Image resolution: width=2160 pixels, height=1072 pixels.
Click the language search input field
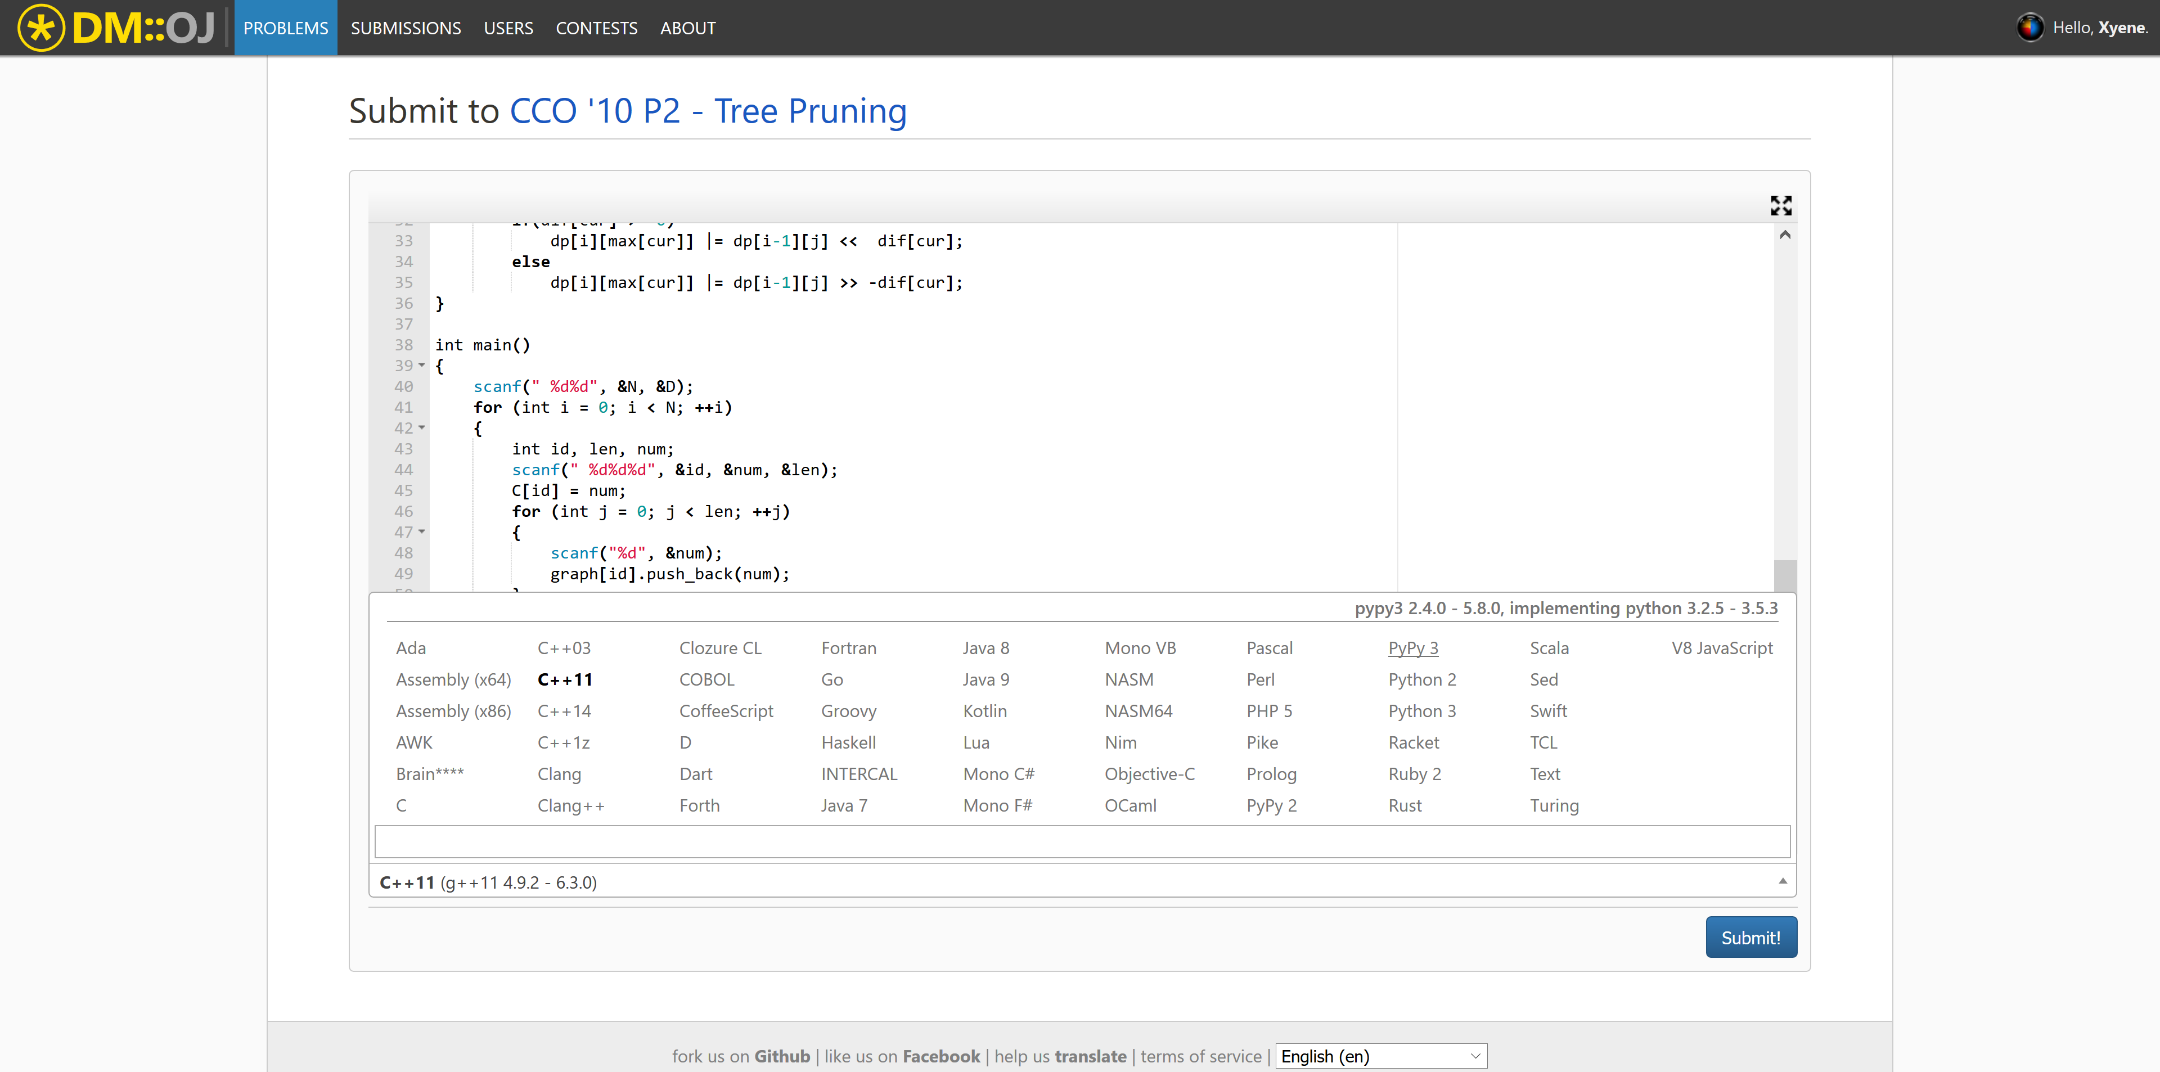[1082, 841]
